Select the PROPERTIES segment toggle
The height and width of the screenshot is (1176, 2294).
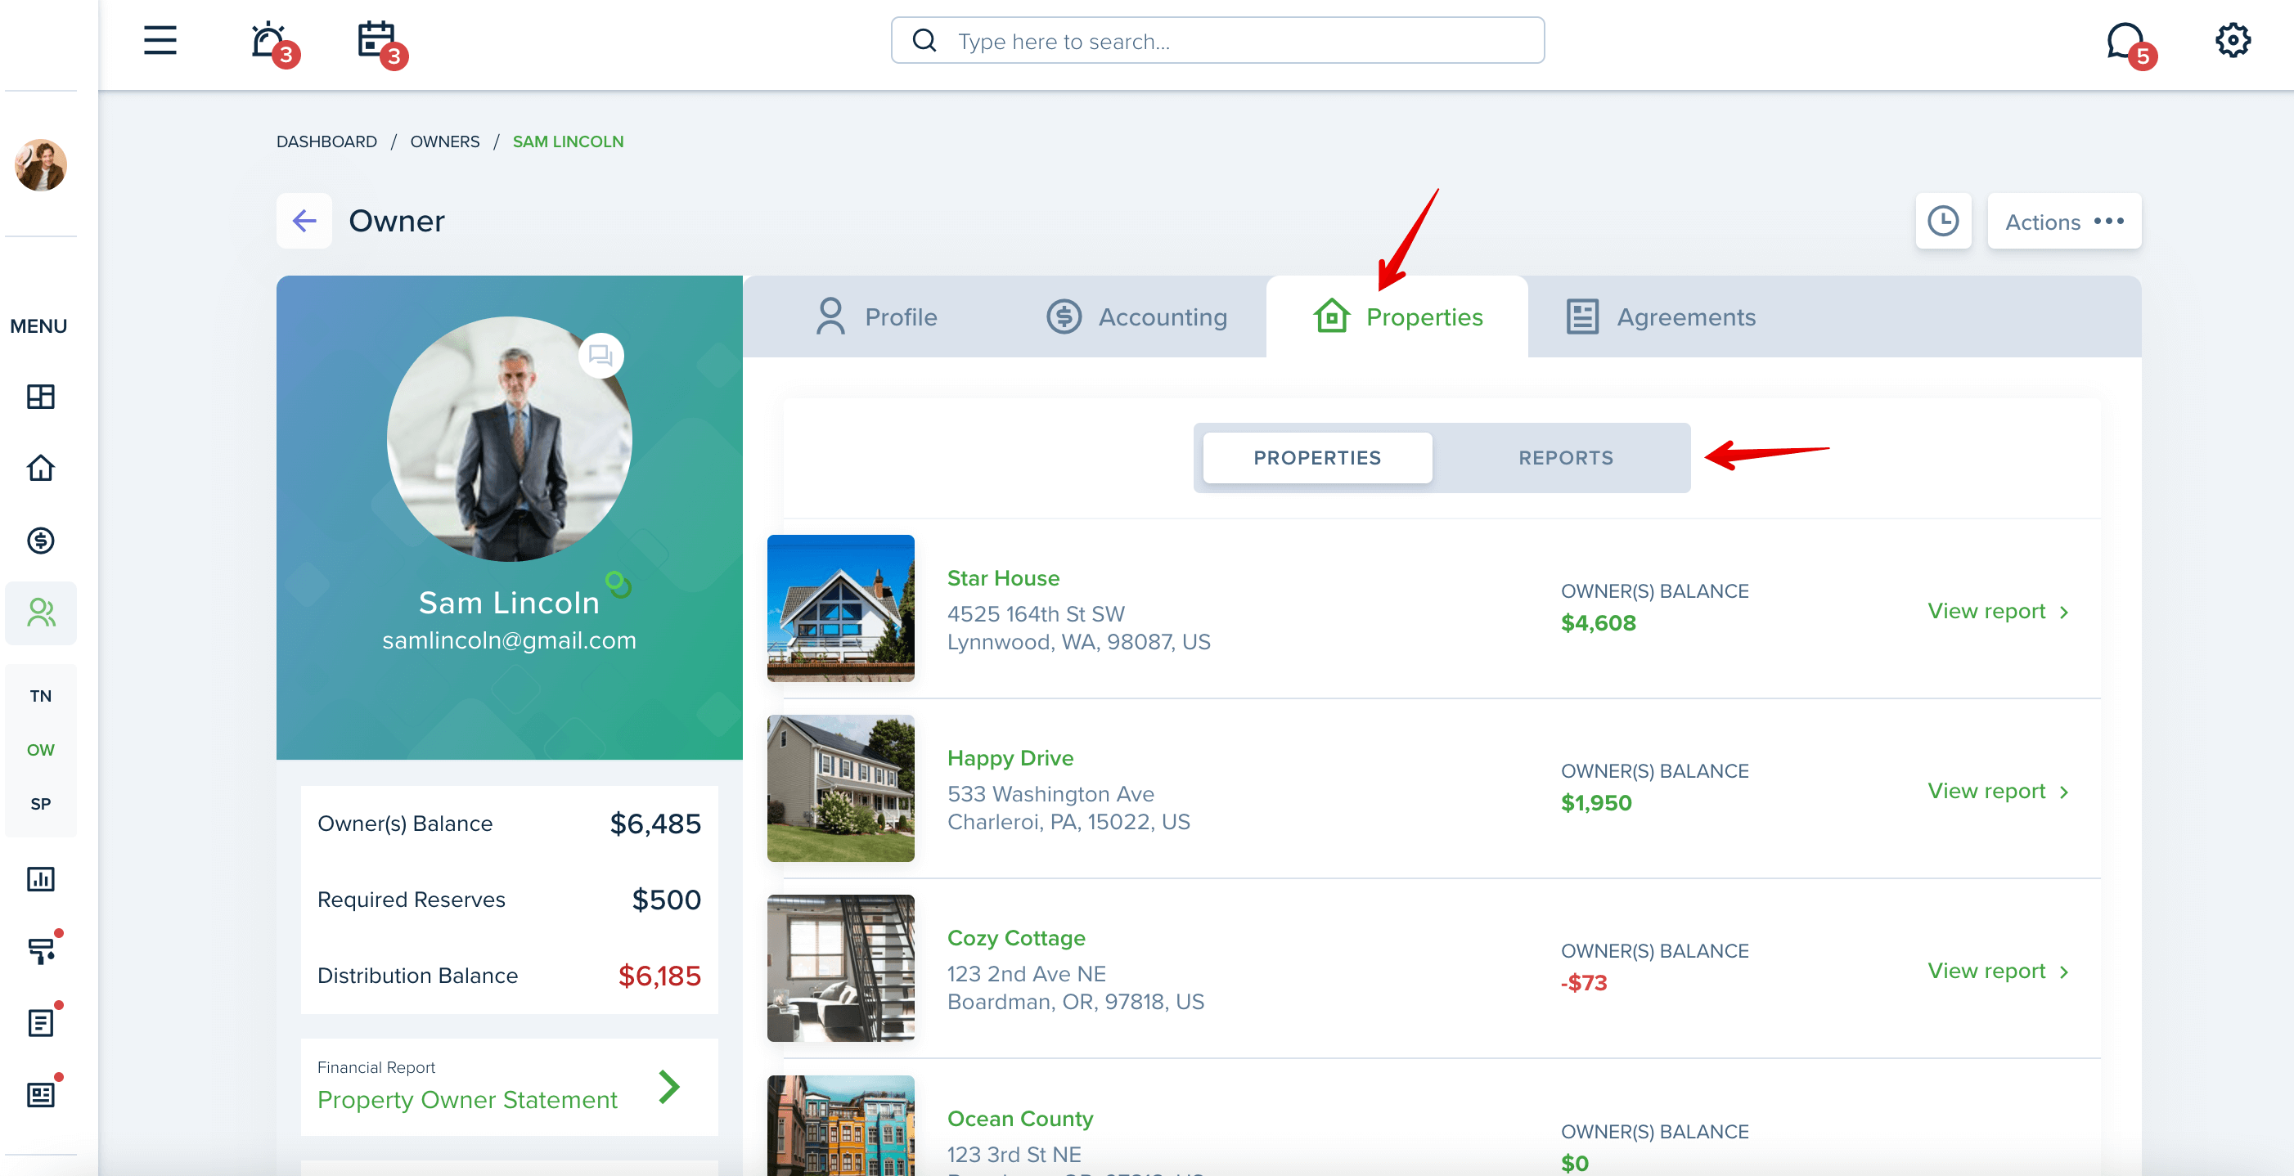[x=1317, y=458]
